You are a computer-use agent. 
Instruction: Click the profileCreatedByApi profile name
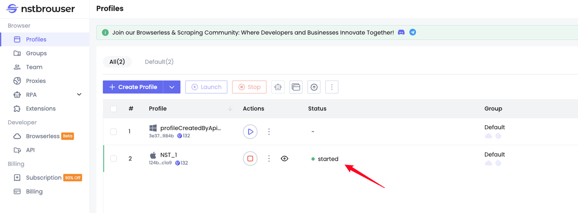tap(191, 128)
